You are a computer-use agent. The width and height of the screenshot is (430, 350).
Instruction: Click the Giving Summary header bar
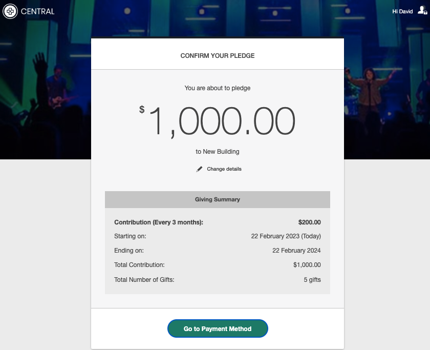tap(218, 199)
